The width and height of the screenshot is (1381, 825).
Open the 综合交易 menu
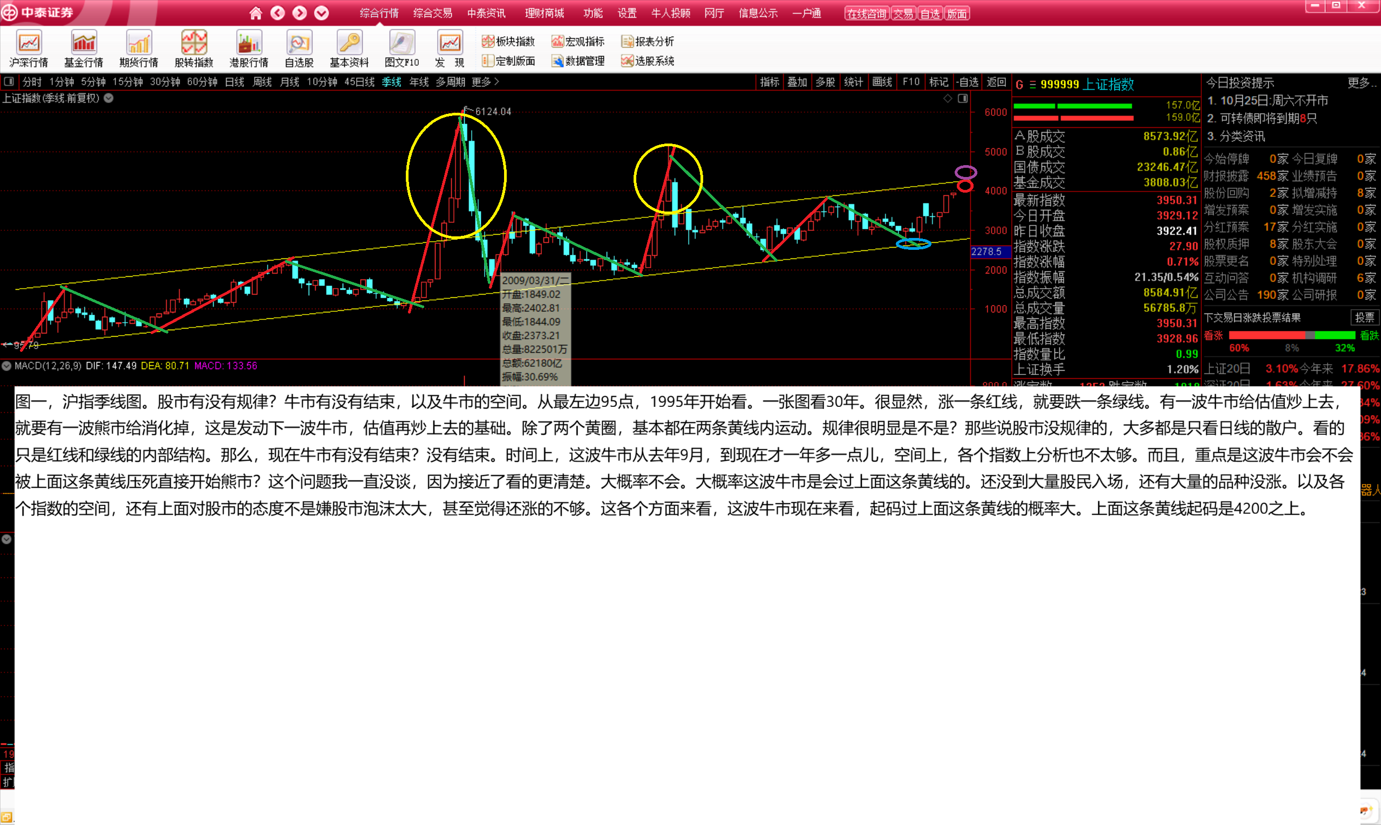point(432,13)
